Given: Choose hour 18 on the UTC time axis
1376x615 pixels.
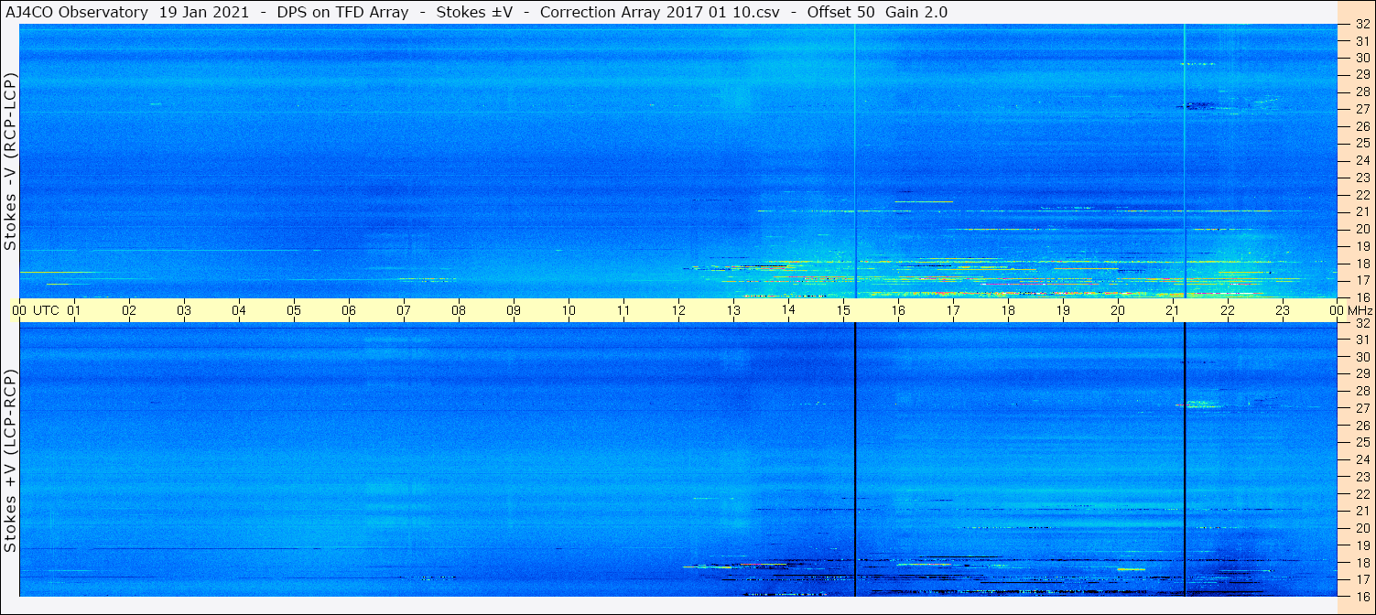Looking at the screenshot, I should [1008, 310].
